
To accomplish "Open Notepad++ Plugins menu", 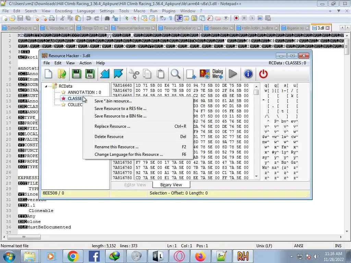I will click(169, 11).
